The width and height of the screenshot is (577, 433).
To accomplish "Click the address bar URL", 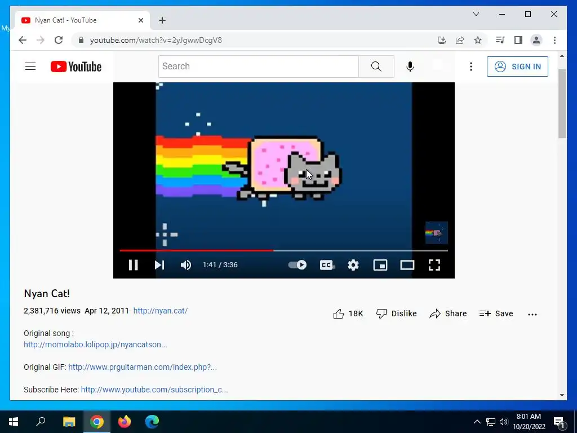I will coord(156,40).
